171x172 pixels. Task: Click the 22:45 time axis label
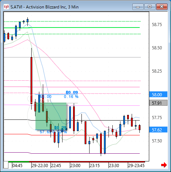(x=56, y=166)
